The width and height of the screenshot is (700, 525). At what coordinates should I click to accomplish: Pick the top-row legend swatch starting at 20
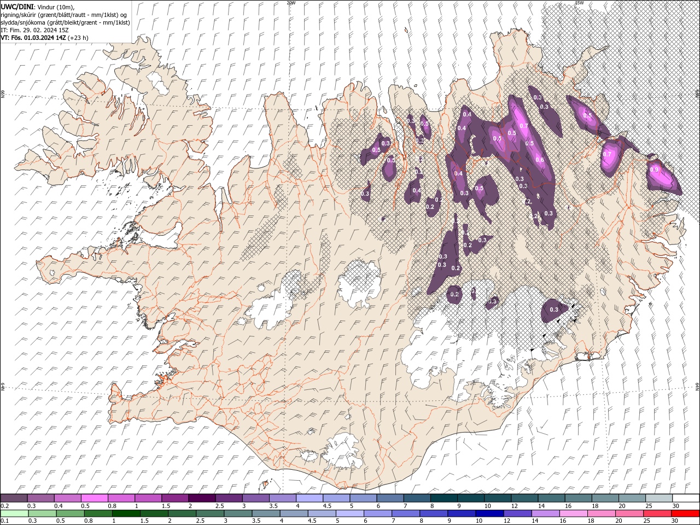click(x=631, y=498)
